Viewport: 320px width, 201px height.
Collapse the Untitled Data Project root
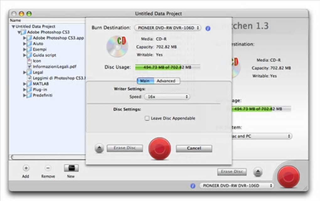tap(13, 27)
